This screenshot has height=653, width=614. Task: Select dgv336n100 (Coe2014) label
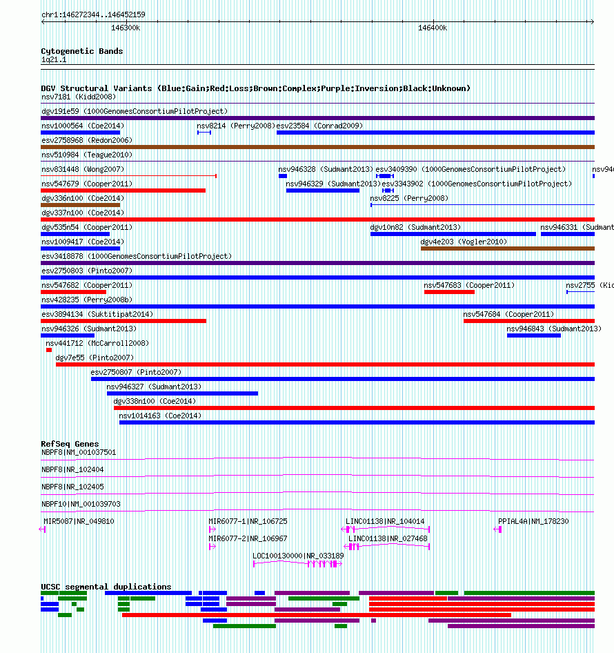coord(83,198)
